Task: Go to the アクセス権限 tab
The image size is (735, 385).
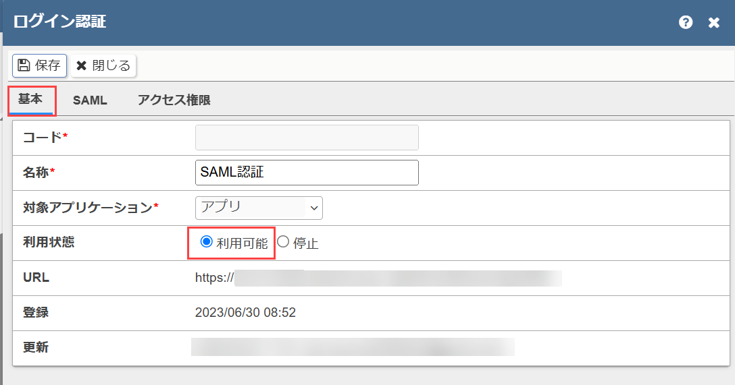Action: click(x=174, y=100)
